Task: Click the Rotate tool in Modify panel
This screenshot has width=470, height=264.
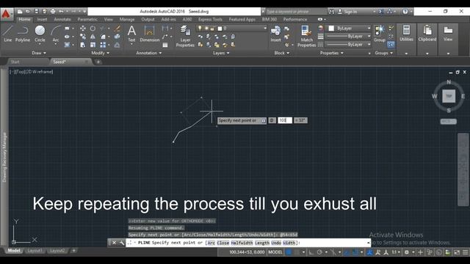Action: click(93, 29)
